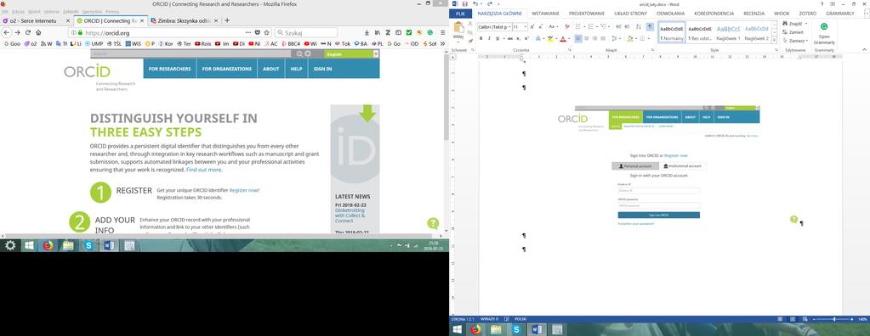Open the Czcionka font dialog launcher
The height and width of the screenshot is (336, 870).
(569, 50)
